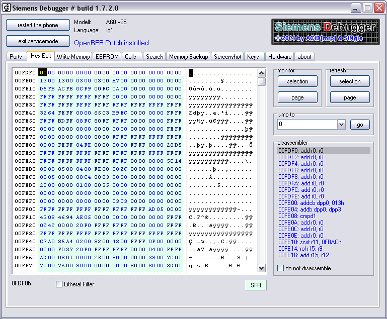Screen dimensions: 387x319
Task: Tick the do not disassemble checkbox
Action: pos(280,268)
